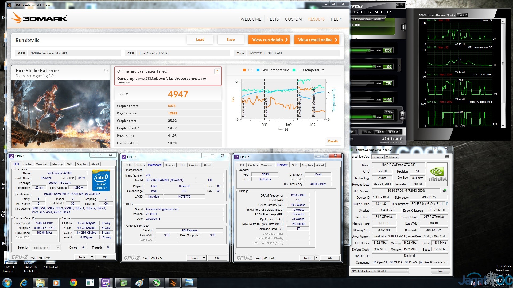Open the 3DMark HELP tab
513x288 pixels.
[x=336, y=19]
